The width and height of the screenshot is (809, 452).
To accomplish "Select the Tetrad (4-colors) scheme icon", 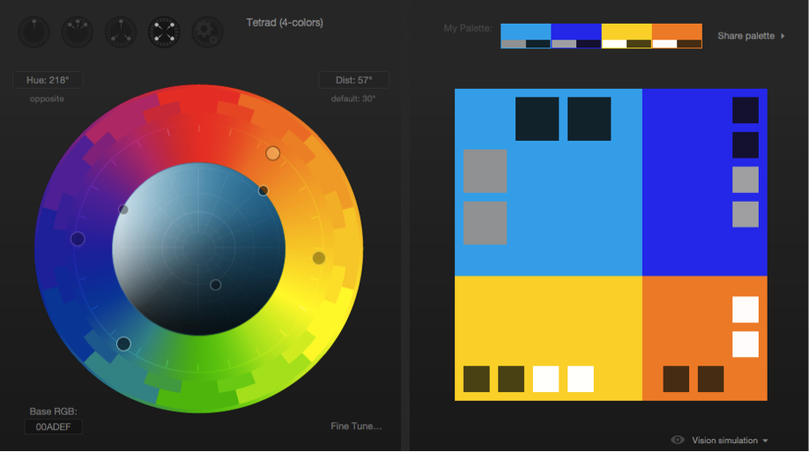I will pyautogui.click(x=164, y=32).
